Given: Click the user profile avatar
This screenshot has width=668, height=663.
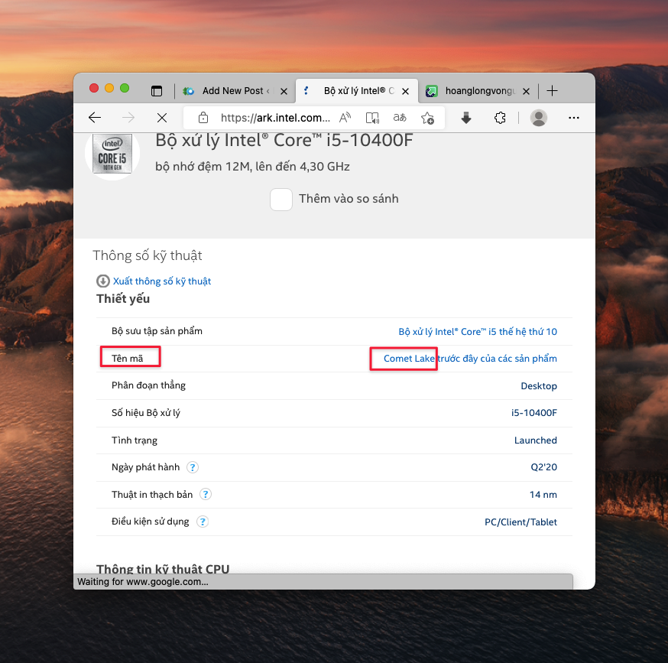Looking at the screenshot, I should tap(539, 118).
